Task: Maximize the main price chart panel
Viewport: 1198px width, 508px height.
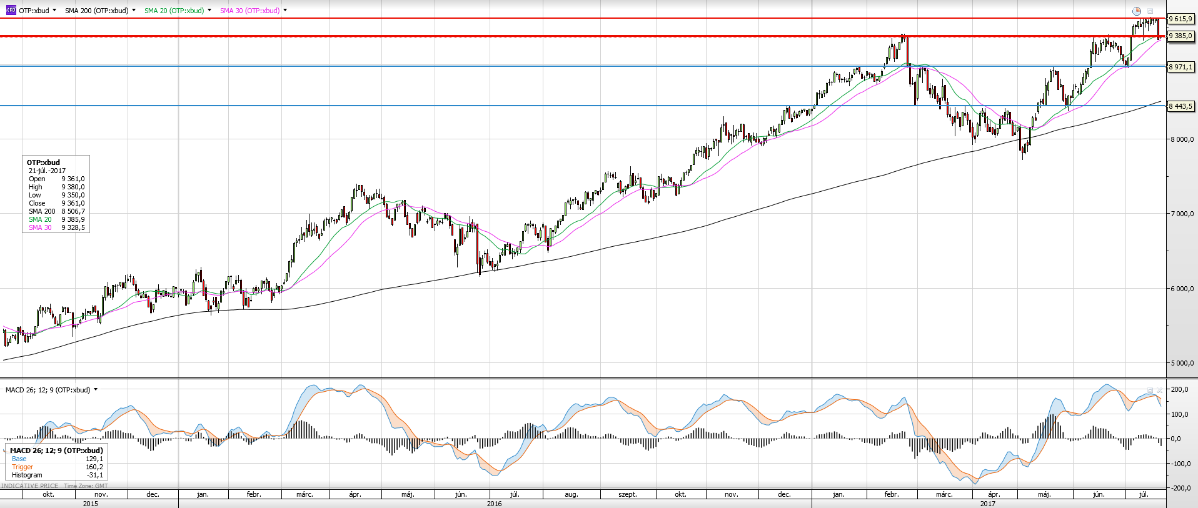Action: [1150, 11]
